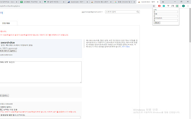The width and height of the screenshot is (191, 119).
Task: Click the Dice! button in the popup
Action: [157, 23]
